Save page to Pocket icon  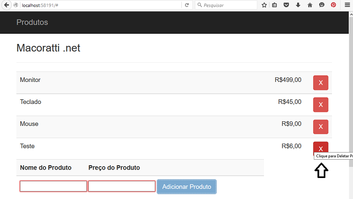click(x=286, y=5)
